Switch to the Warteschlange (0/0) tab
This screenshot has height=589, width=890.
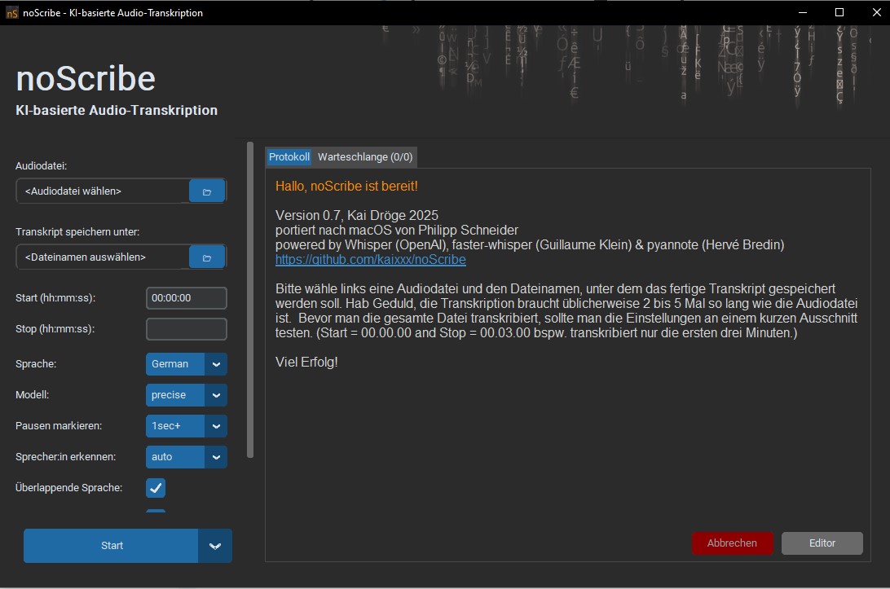click(x=365, y=156)
